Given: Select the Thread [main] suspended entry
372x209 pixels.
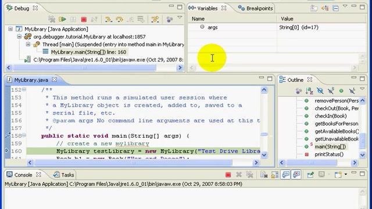Looking at the screenshot, I should 113,44.
